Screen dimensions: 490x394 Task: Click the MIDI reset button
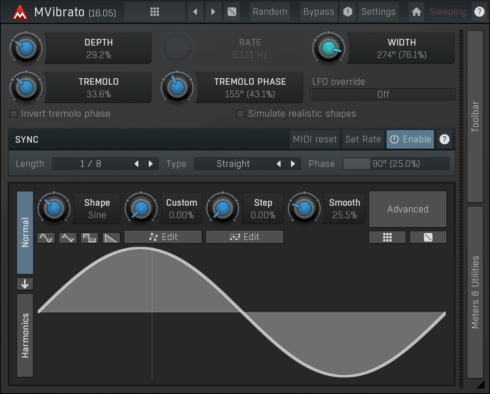tap(315, 139)
